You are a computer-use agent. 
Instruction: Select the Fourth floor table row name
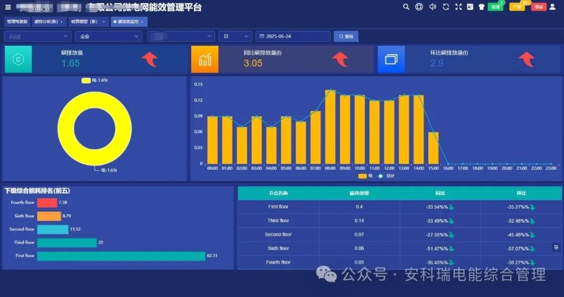point(278,262)
